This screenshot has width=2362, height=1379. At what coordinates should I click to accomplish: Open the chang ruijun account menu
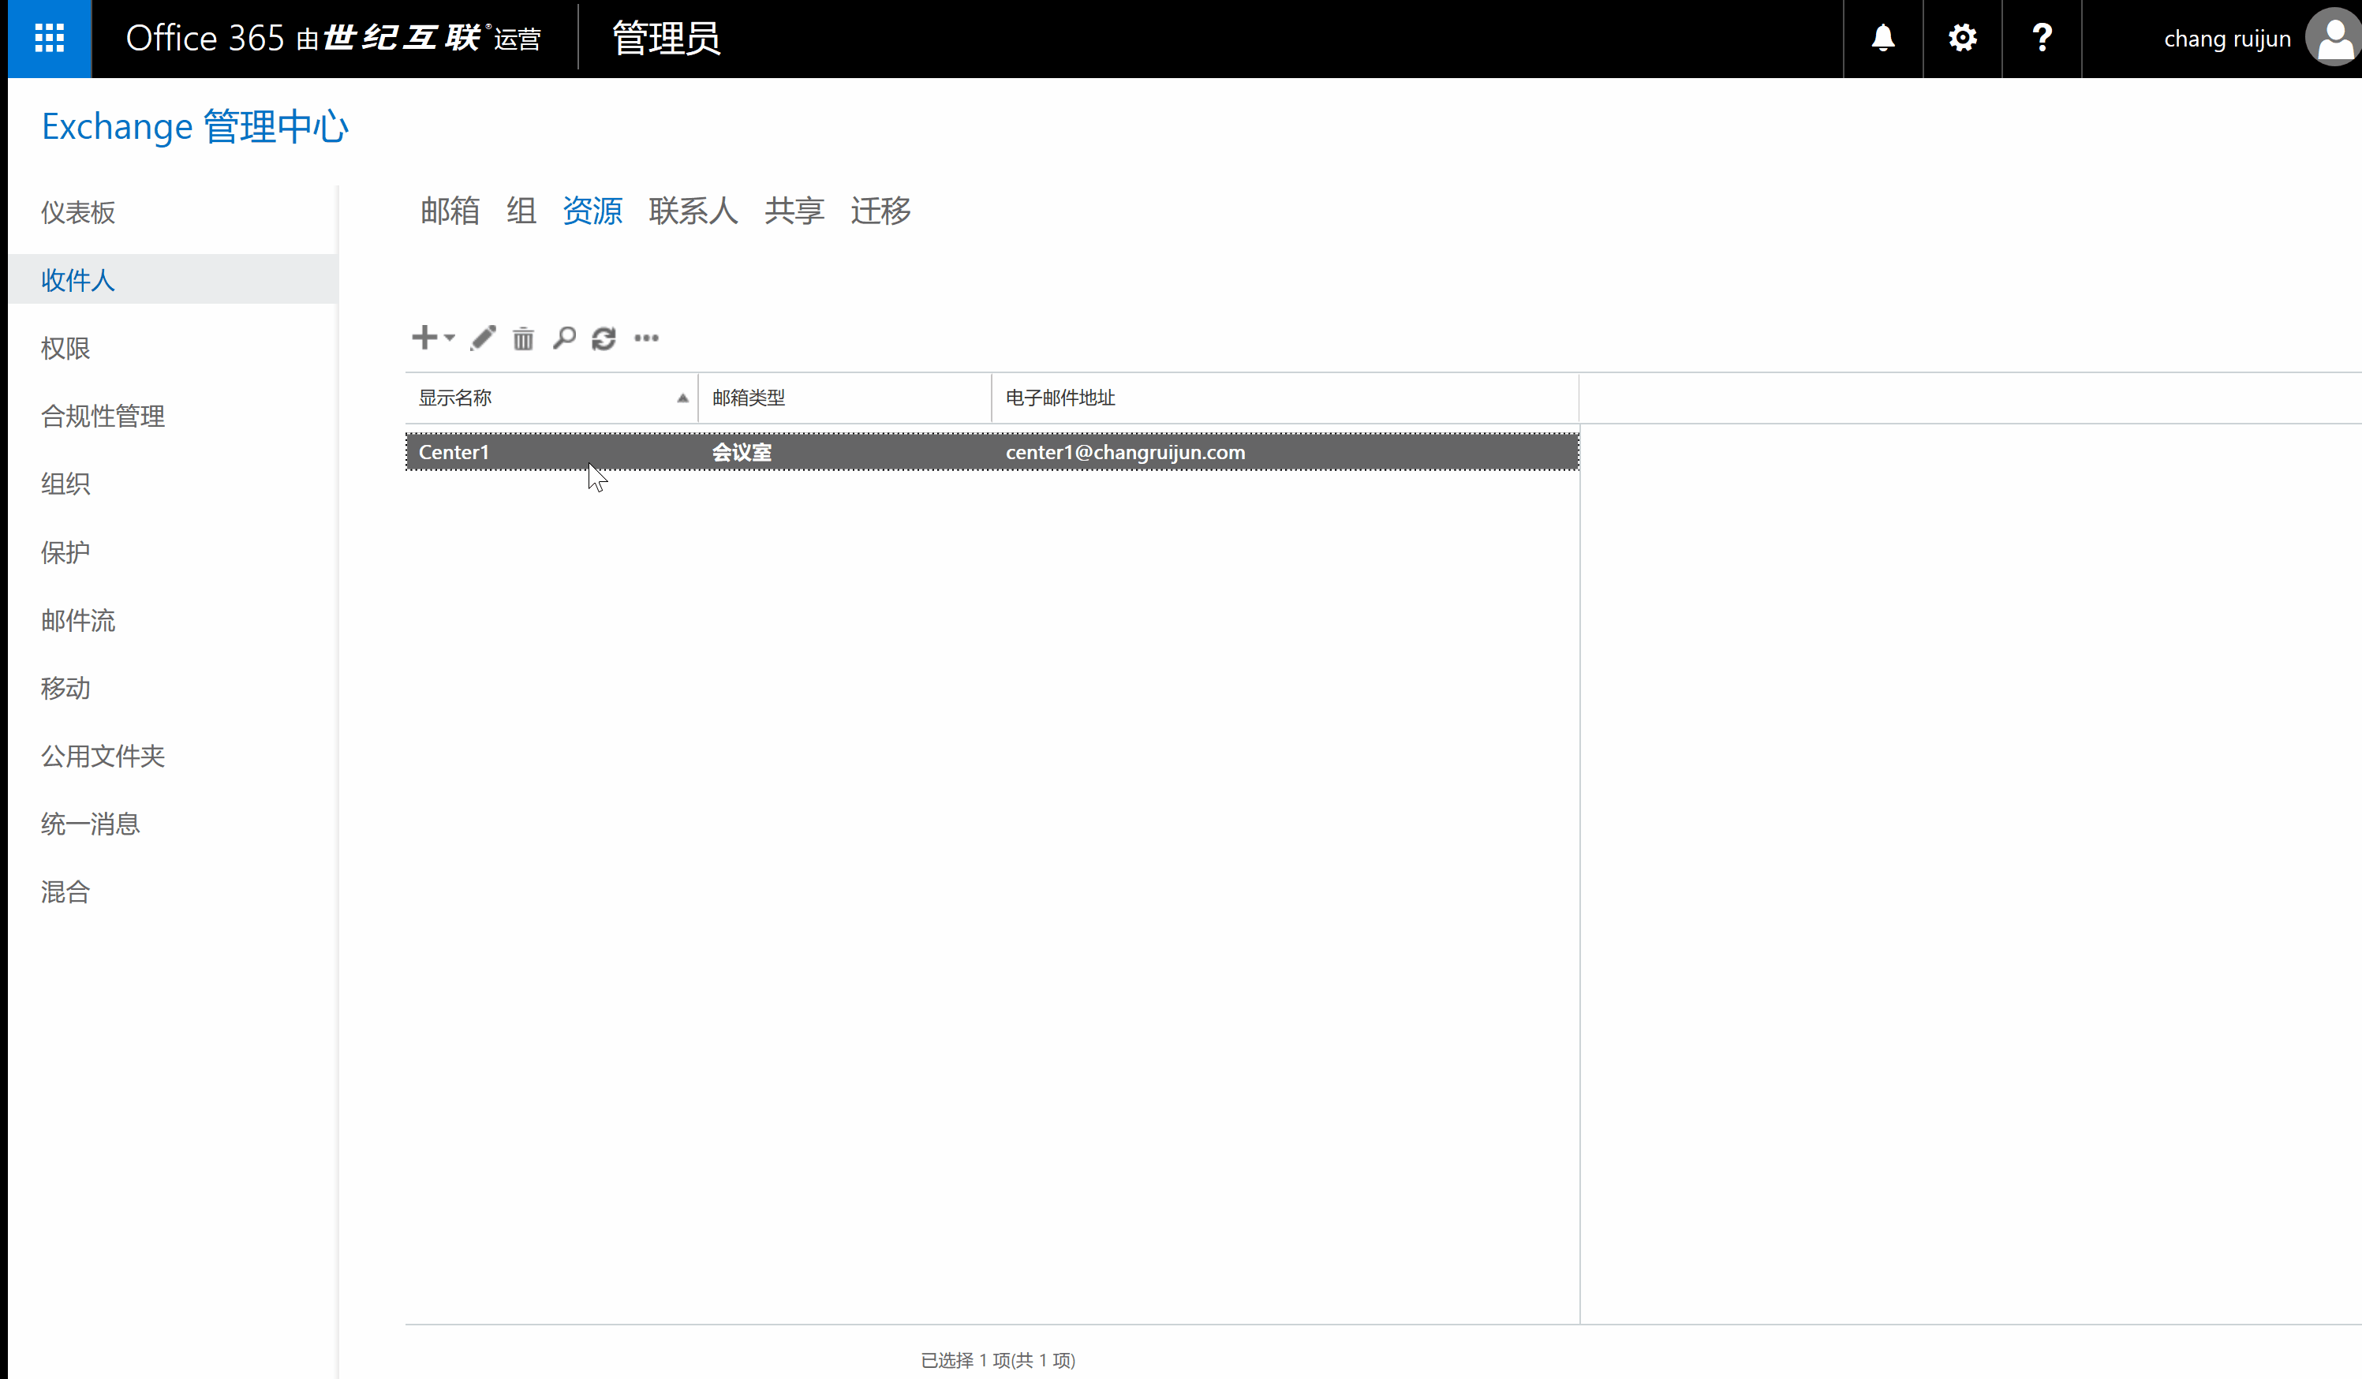pyautogui.click(x=2227, y=39)
